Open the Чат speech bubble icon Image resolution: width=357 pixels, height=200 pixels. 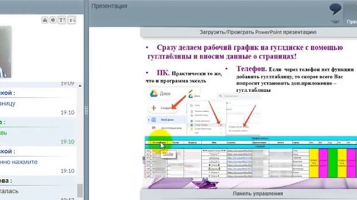click(335, 9)
